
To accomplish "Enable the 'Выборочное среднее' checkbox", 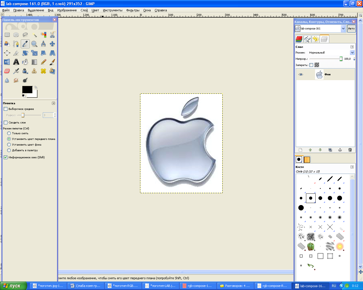I will [5, 109].
